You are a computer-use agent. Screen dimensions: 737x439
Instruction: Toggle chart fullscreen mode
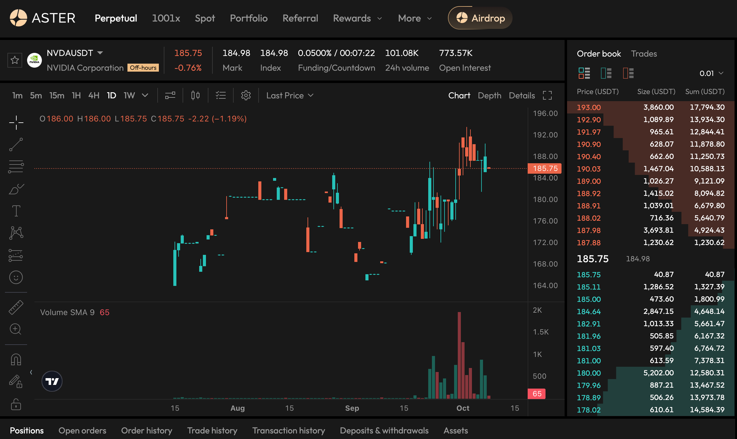pyautogui.click(x=547, y=96)
